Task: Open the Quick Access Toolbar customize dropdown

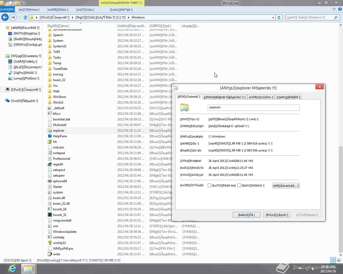Action: [x=22, y=3]
